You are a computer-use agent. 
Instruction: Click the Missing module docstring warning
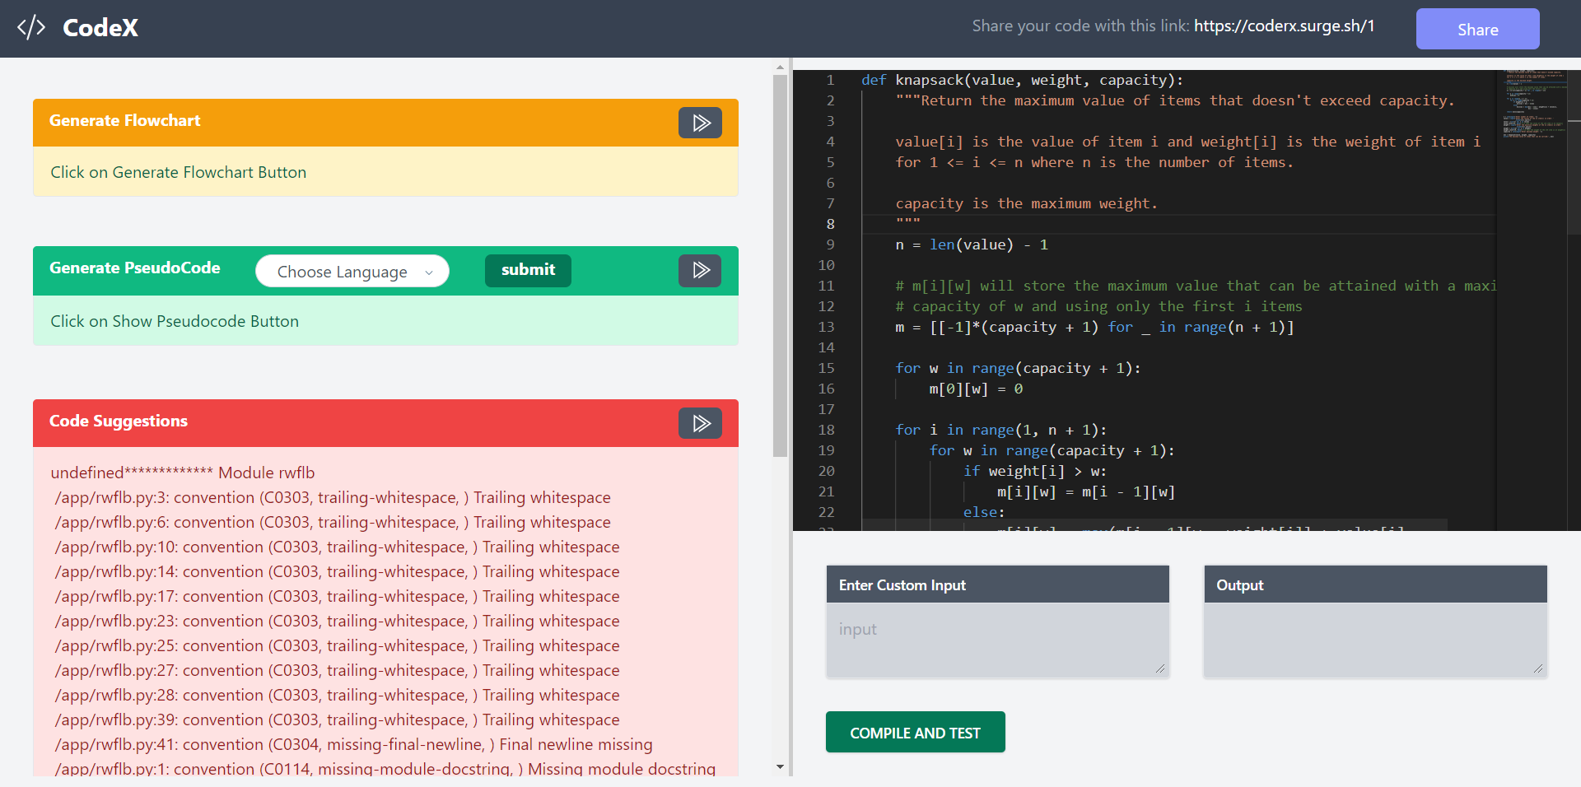tap(385, 768)
